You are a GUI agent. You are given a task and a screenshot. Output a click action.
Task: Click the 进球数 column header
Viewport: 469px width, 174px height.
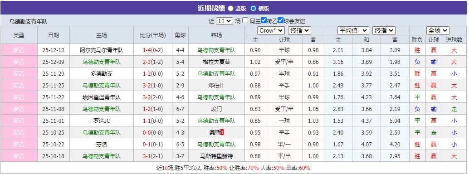point(454,40)
